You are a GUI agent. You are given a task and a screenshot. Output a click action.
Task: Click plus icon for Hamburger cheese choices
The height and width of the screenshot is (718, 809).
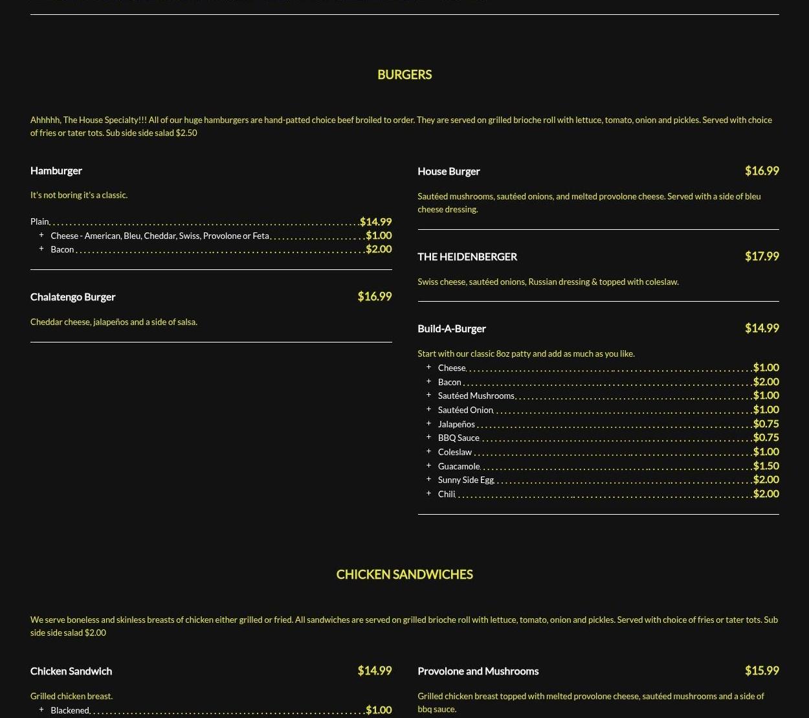click(41, 235)
